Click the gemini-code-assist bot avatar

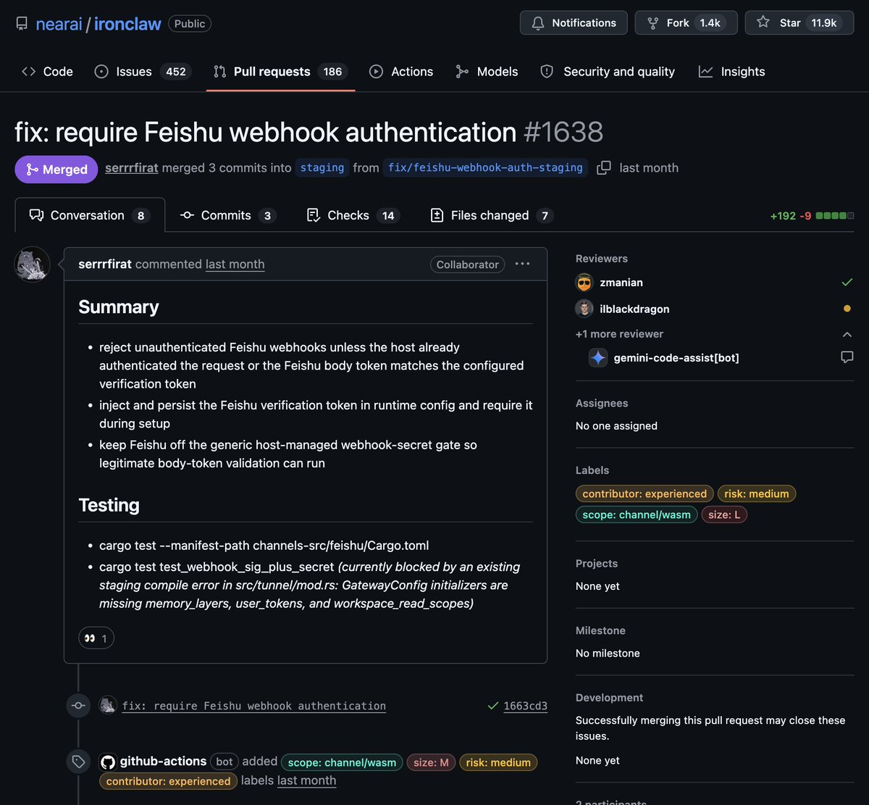tap(598, 358)
